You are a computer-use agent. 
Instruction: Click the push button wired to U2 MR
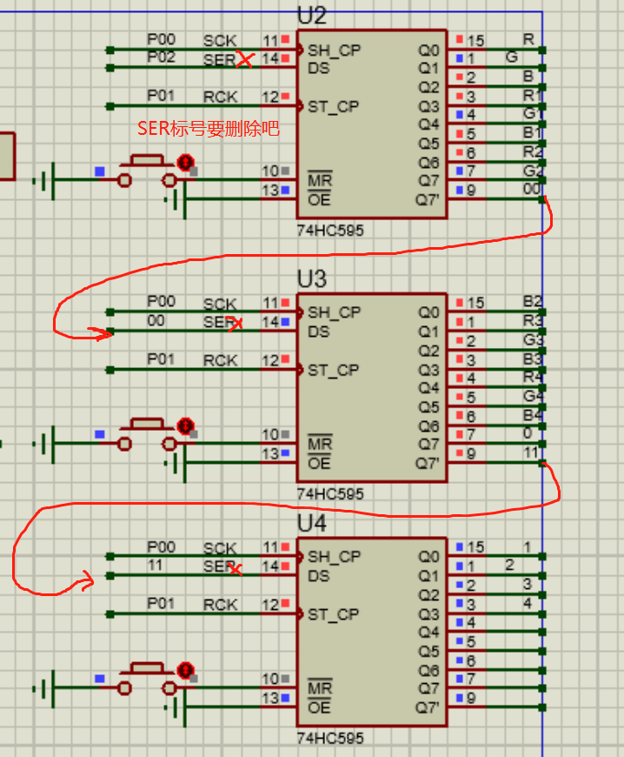pyautogui.click(x=147, y=171)
